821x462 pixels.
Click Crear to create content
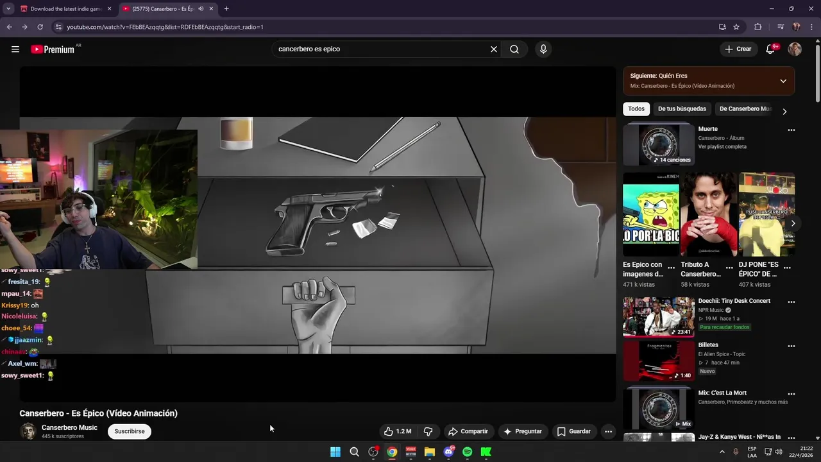pos(738,49)
